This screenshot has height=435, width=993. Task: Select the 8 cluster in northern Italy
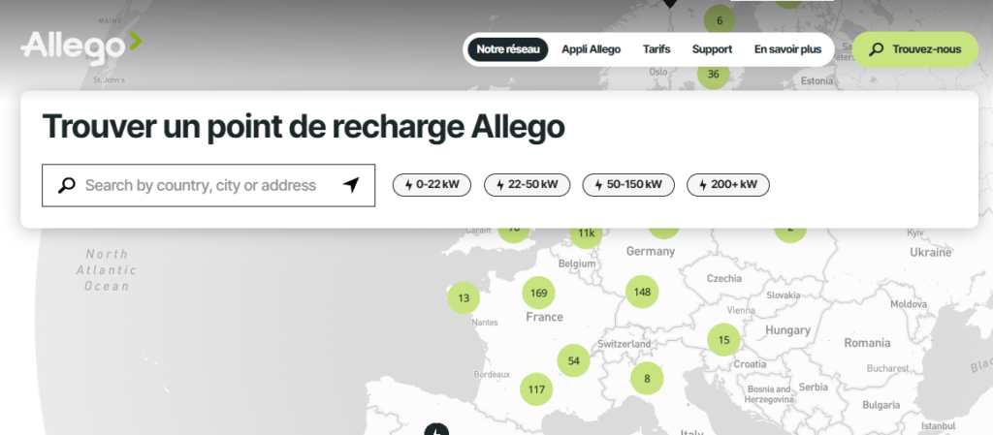pos(647,378)
